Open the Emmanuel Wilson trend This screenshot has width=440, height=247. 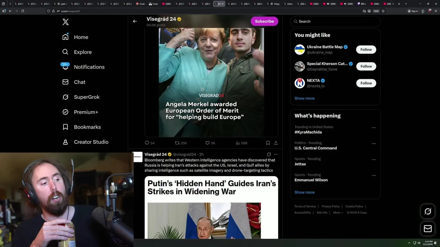(x=311, y=180)
